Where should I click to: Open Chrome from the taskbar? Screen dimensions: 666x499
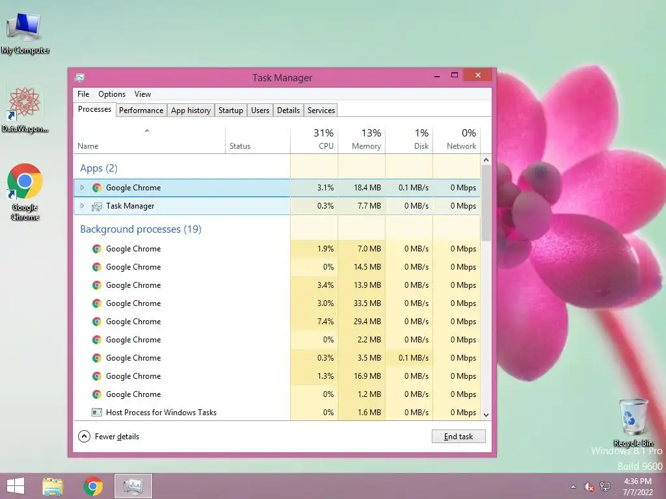(x=93, y=486)
